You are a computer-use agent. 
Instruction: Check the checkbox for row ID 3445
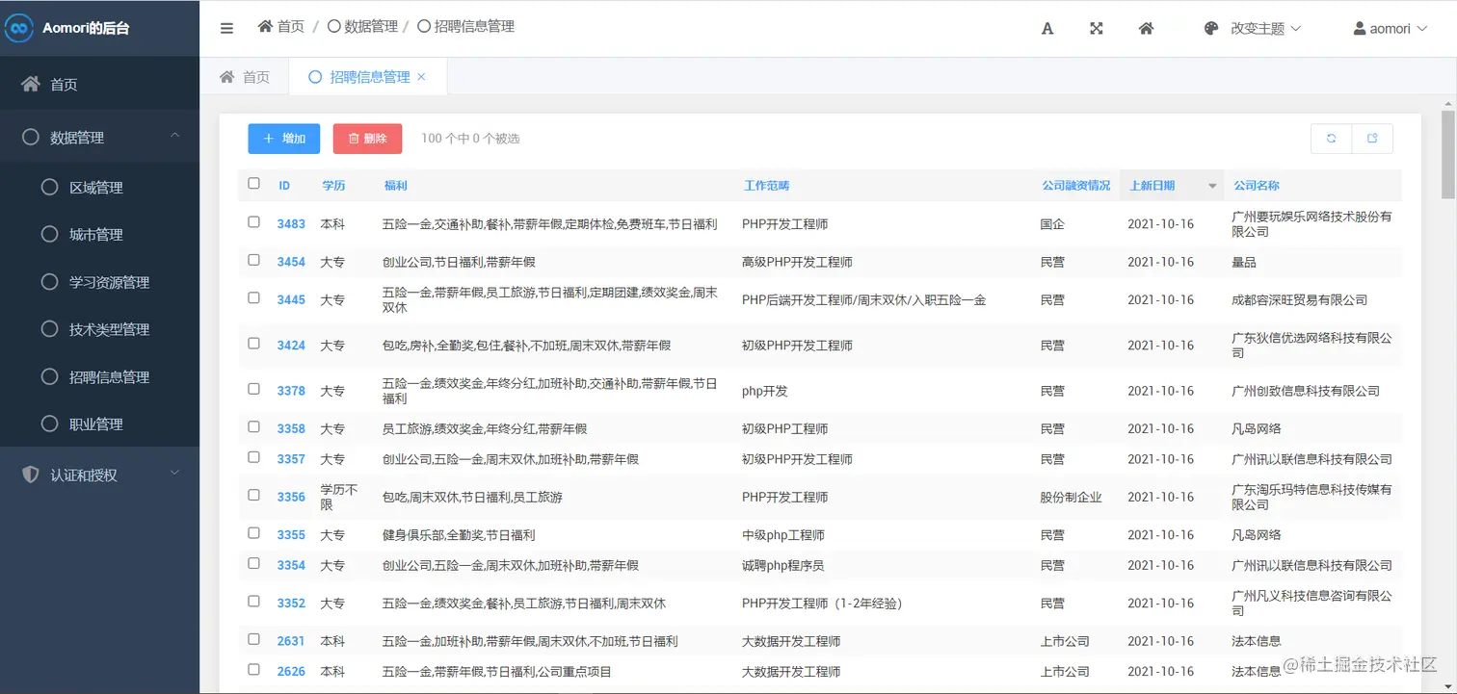[x=253, y=297]
